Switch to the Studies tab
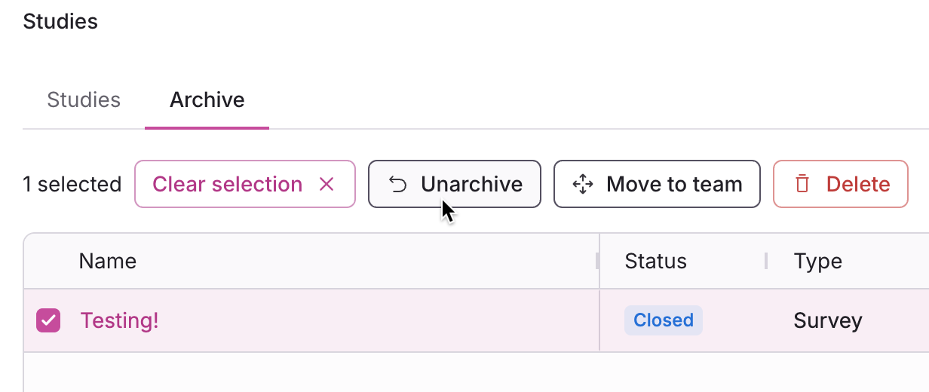The height and width of the screenshot is (392, 929). 84,100
